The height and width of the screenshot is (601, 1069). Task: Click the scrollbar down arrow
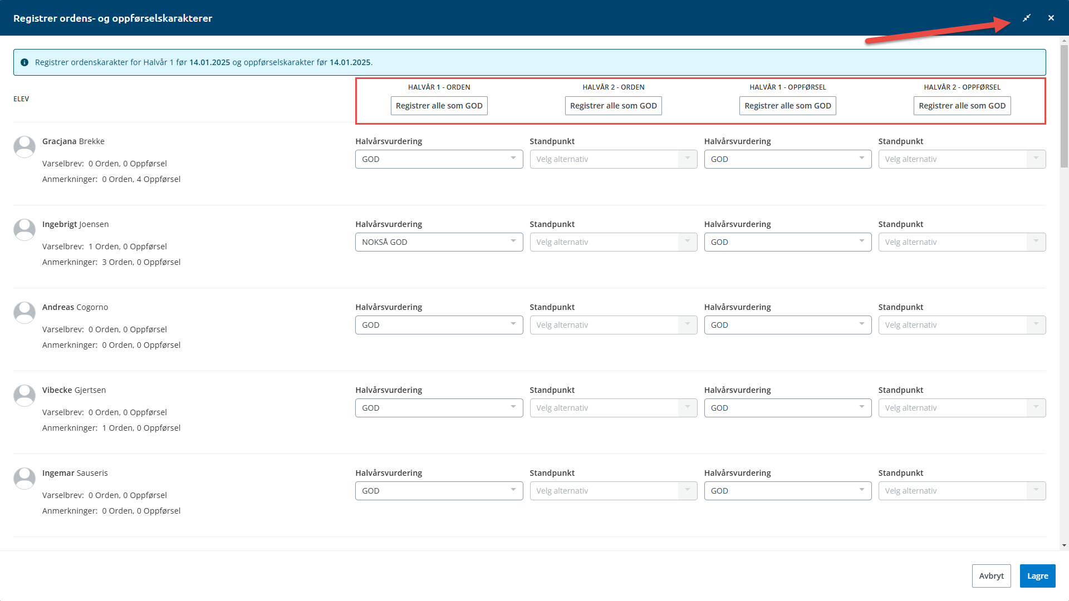[x=1064, y=546]
